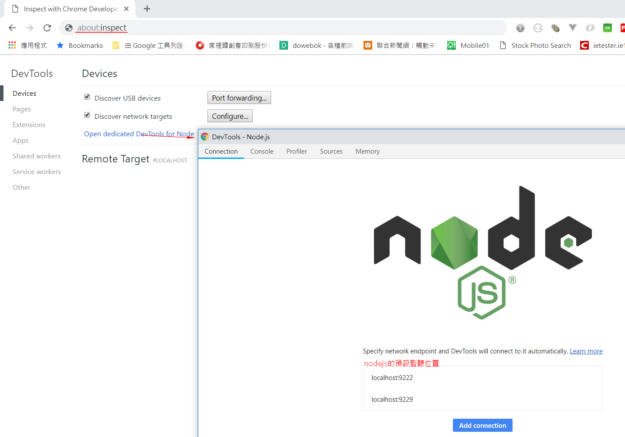The height and width of the screenshot is (437, 625).
Task: Click the Learn more link
Action: pos(586,351)
